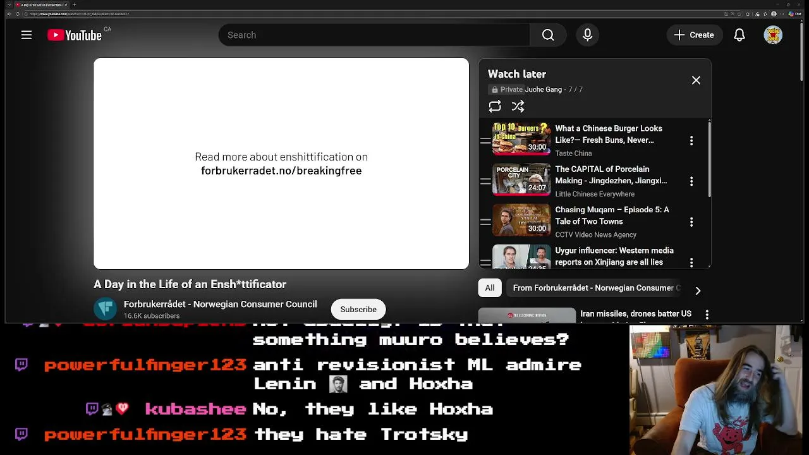
Task: Open the Chinese Burger video thumbnail
Action: (x=521, y=139)
